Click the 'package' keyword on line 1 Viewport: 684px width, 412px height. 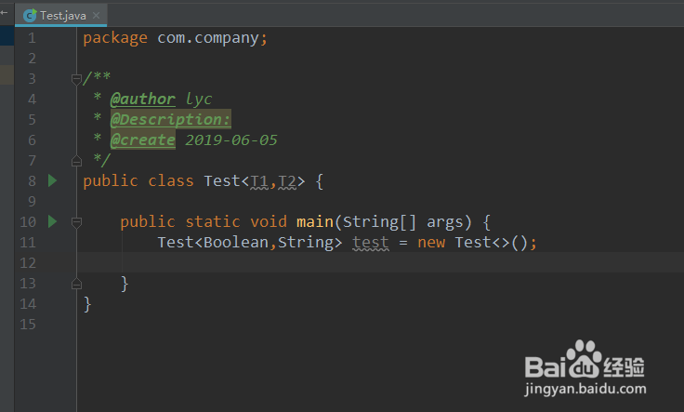115,38
